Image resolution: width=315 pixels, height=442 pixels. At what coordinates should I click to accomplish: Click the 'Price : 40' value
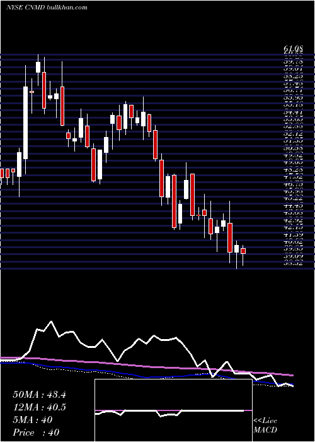click(36, 432)
